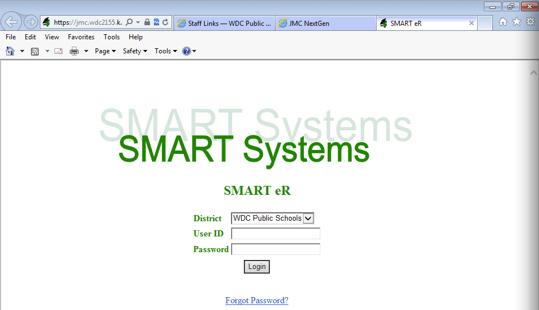Click the Password input field
The height and width of the screenshot is (310, 539).
(x=276, y=249)
